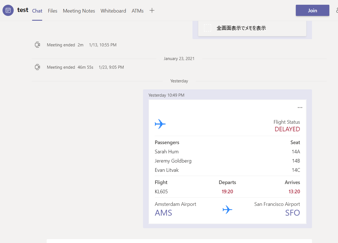Screen dimensions: 338x243
Task: Click the dashed square fullscreen notes icon
Action: click(x=208, y=28)
